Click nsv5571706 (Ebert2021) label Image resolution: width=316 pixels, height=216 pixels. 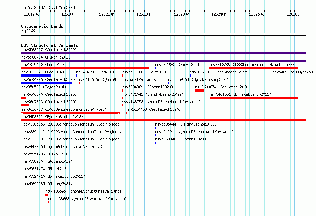145,72
